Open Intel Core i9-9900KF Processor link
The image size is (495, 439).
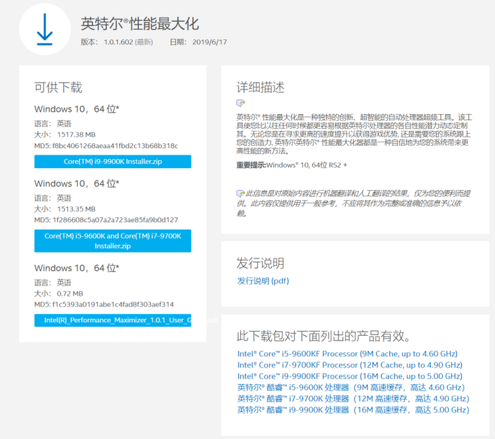350,376
